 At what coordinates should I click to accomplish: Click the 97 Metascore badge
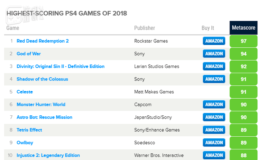click(x=244, y=41)
